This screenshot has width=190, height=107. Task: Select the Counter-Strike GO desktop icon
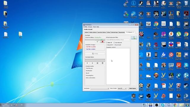coord(179,56)
